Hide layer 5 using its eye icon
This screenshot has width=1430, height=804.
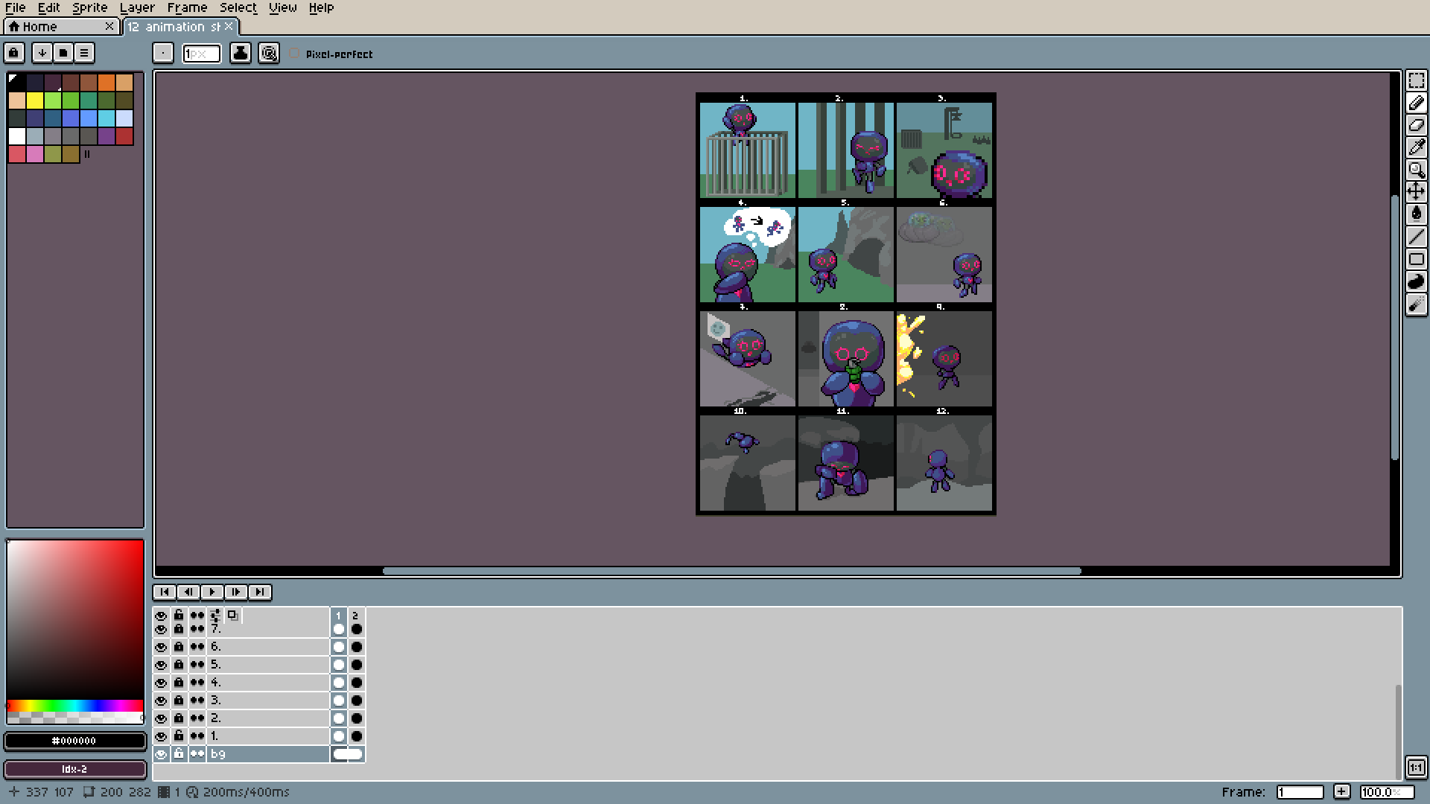(161, 665)
